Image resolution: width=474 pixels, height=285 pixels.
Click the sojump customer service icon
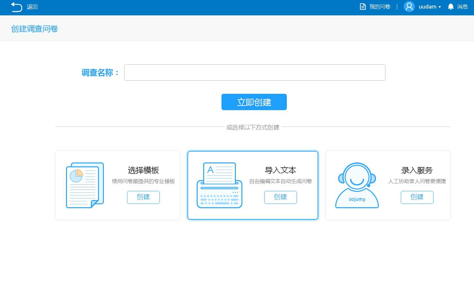pos(357,185)
